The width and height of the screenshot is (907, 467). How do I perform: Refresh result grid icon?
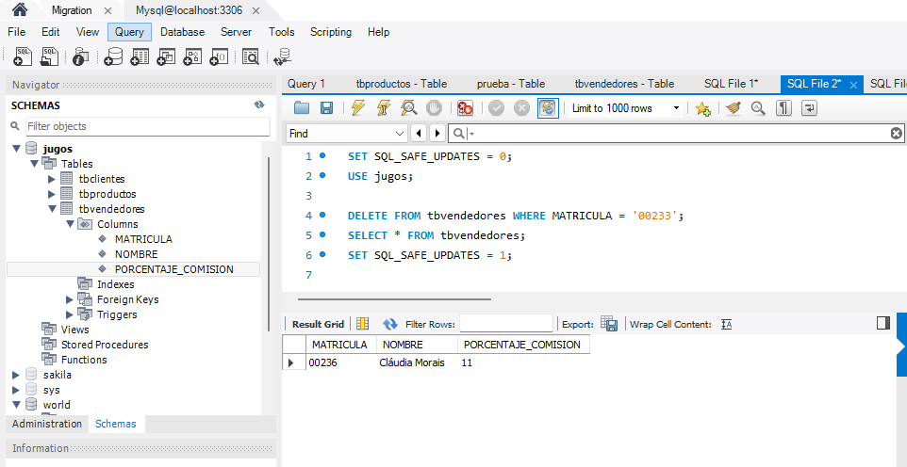390,324
